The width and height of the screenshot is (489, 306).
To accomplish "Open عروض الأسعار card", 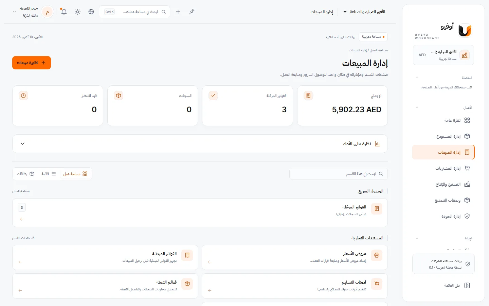I will (295, 257).
